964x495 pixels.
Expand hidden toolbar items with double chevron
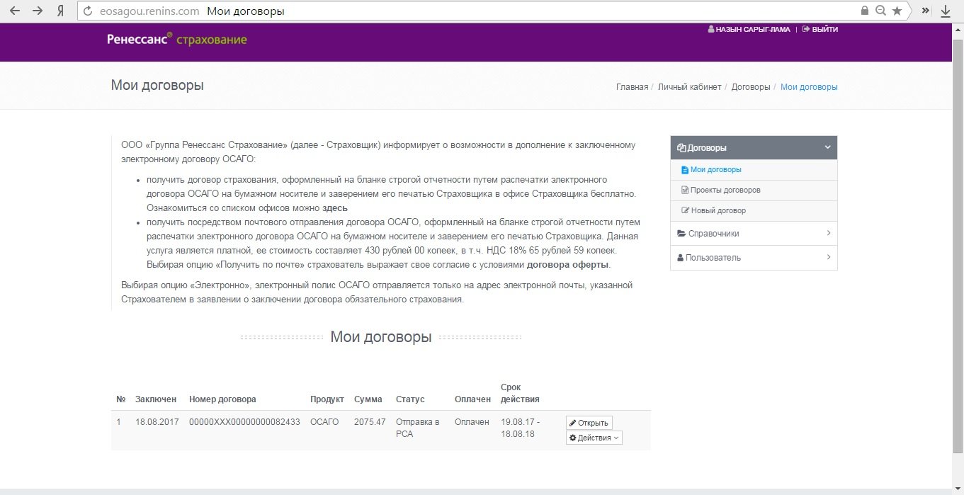click(925, 11)
